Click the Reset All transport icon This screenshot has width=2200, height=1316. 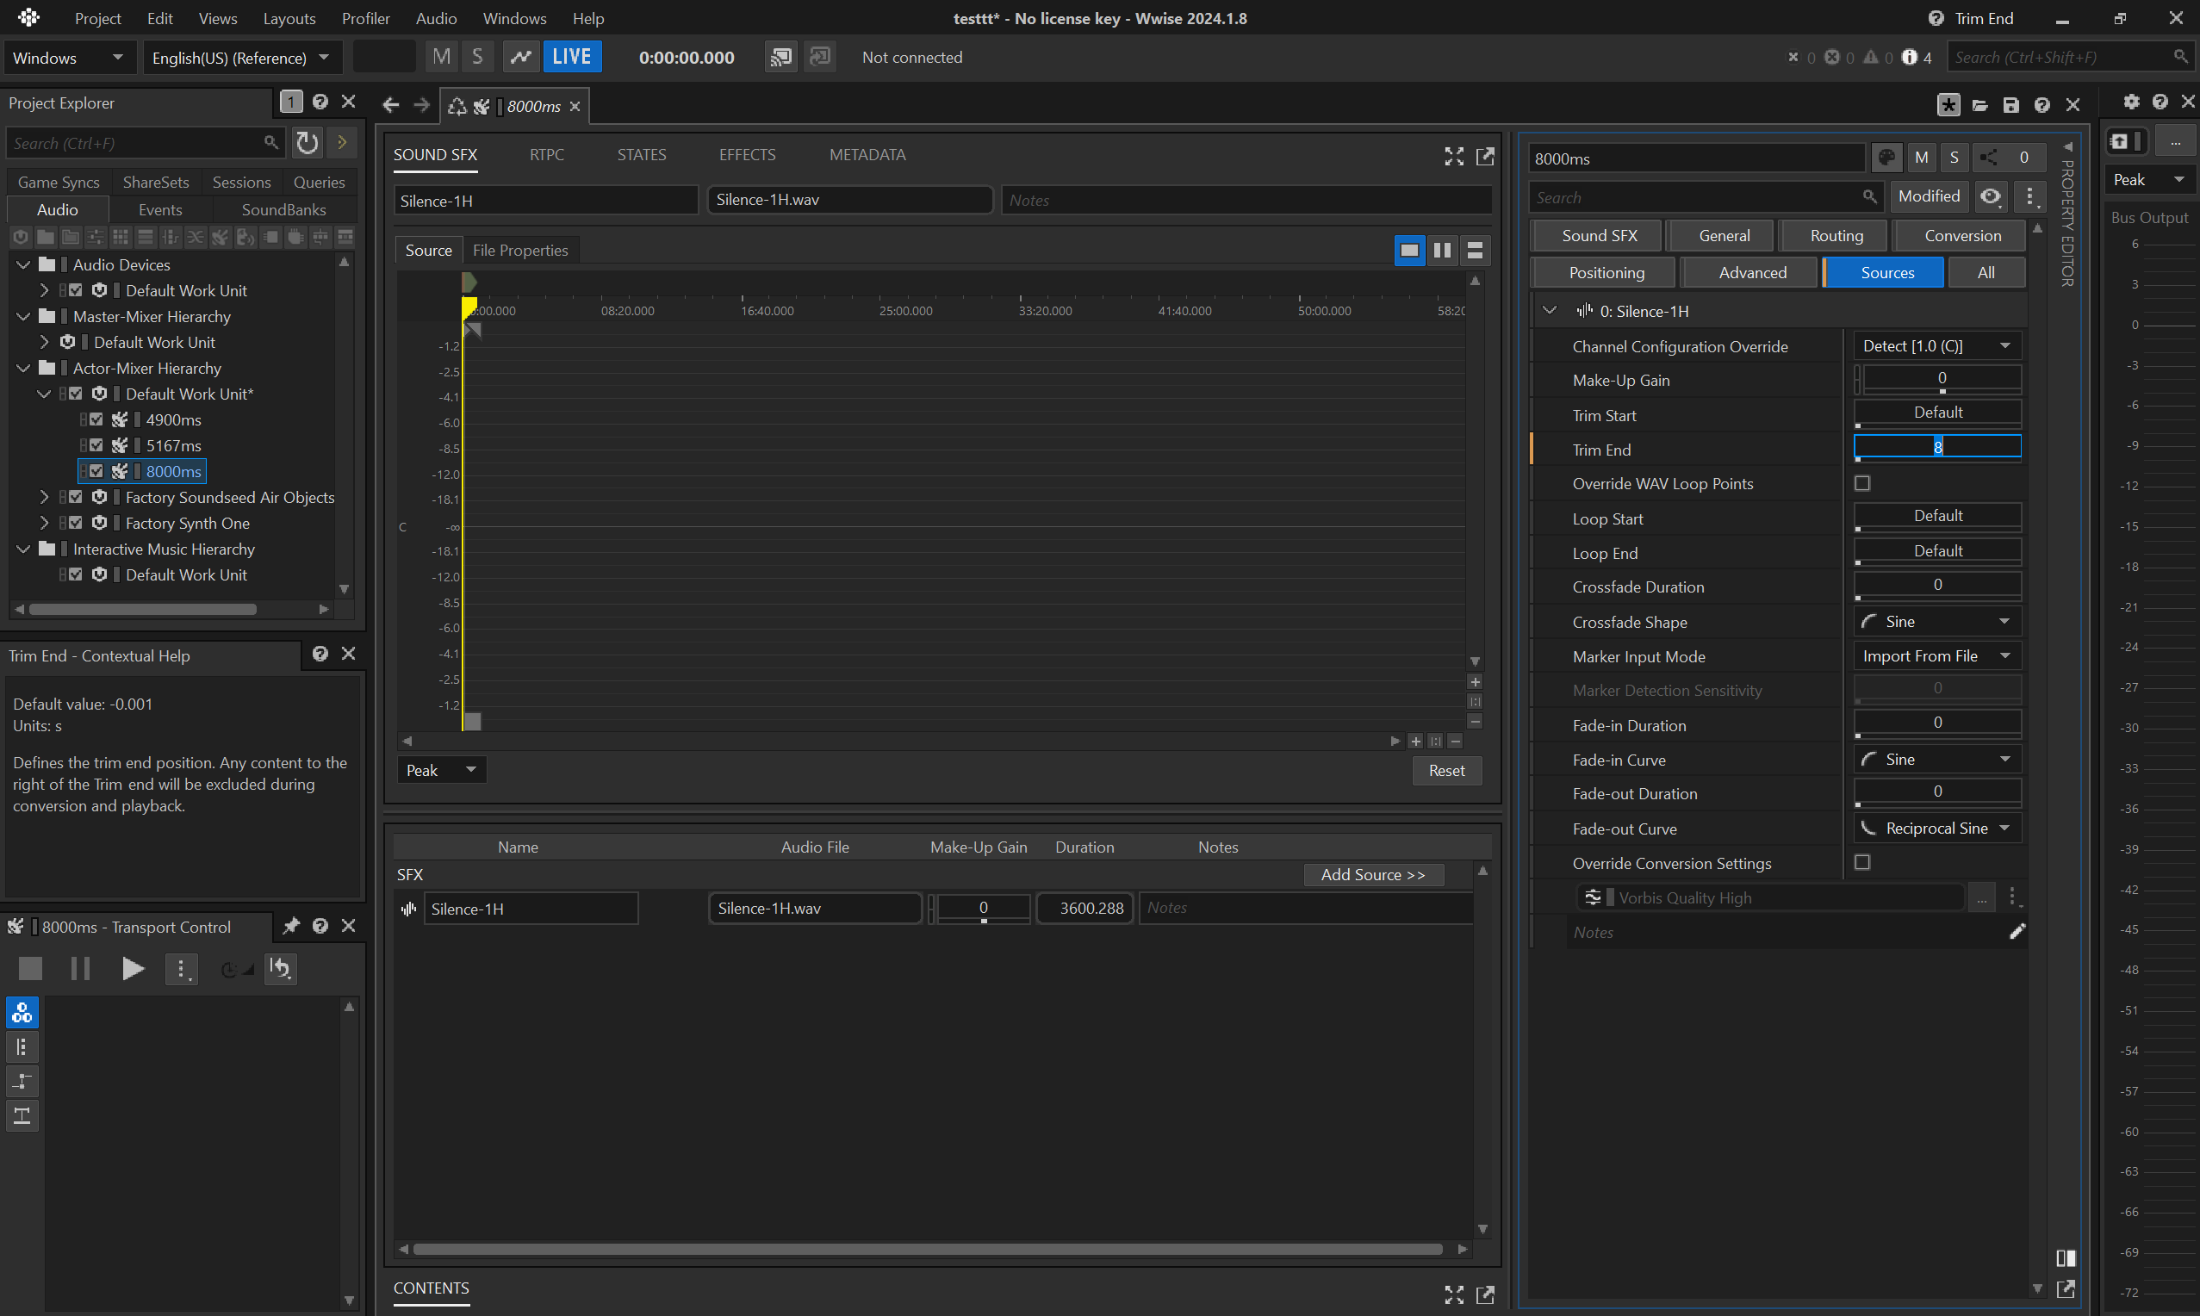pyautogui.click(x=280, y=968)
